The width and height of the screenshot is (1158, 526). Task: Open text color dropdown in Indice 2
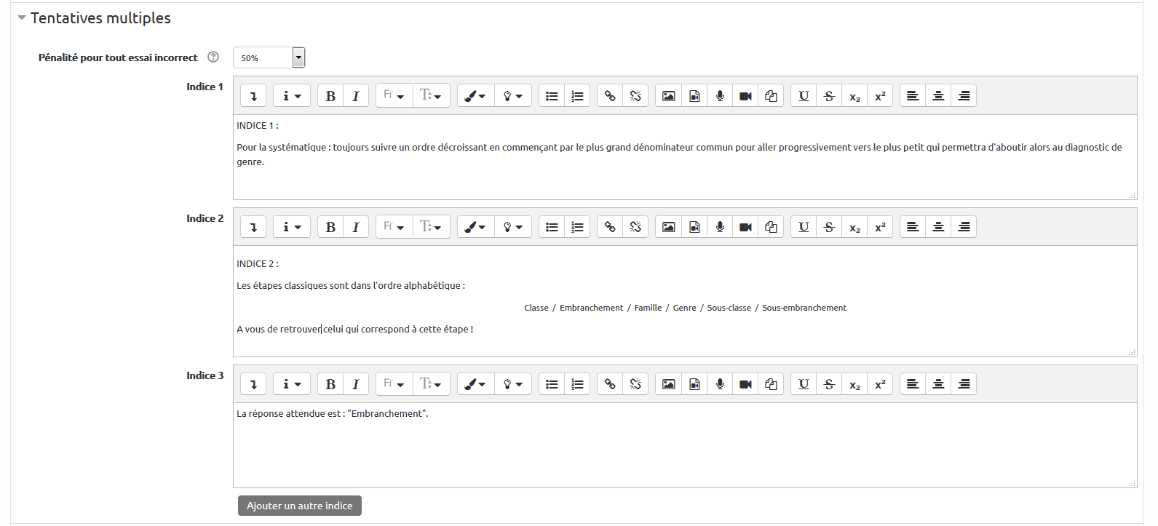coord(475,228)
